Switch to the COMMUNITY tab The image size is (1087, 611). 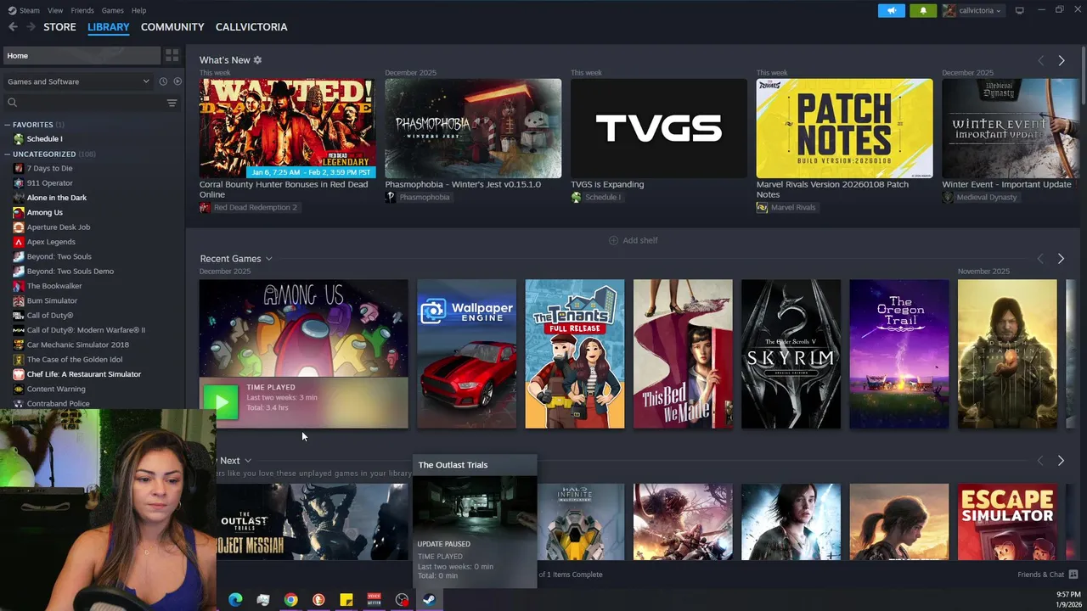click(172, 27)
